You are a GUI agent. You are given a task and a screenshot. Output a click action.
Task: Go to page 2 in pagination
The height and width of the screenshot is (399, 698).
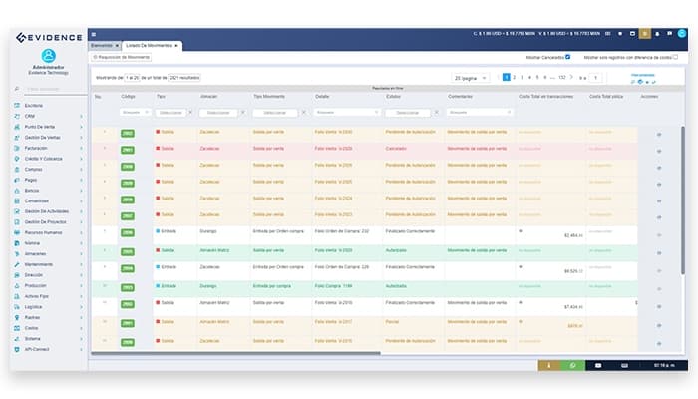coord(516,77)
